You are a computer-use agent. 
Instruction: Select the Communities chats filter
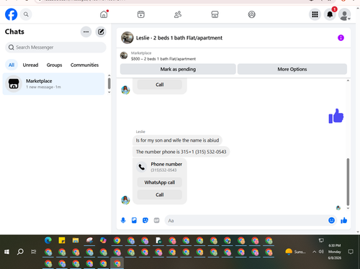tap(84, 65)
